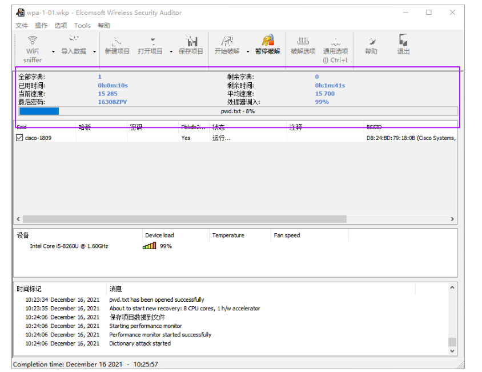The image size is (482, 372).
Task: Click the average speed value 15 700
Action: tap(324, 94)
